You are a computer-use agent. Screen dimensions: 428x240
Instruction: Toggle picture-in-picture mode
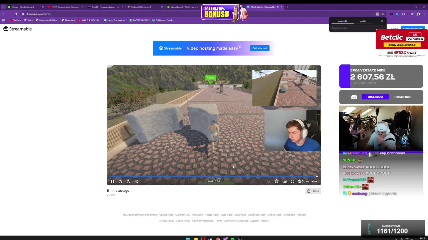pos(285,181)
